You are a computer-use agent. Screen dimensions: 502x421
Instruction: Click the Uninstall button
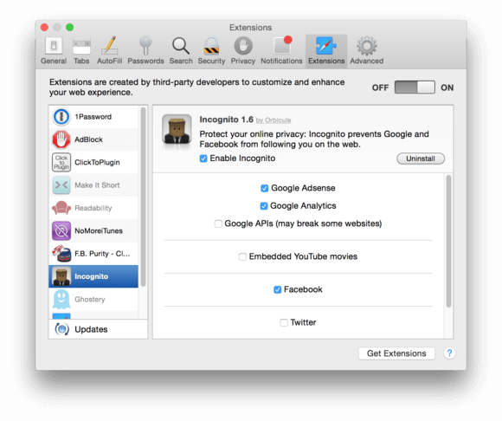click(x=421, y=159)
